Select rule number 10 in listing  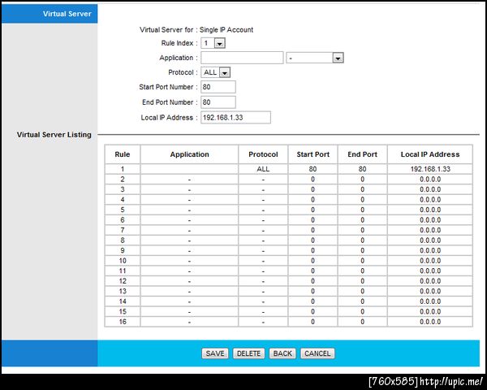(x=123, y=261)
